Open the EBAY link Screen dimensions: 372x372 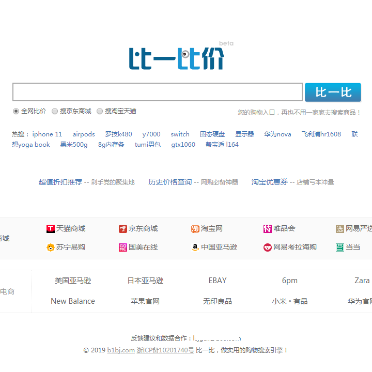[x=218, y=281]
